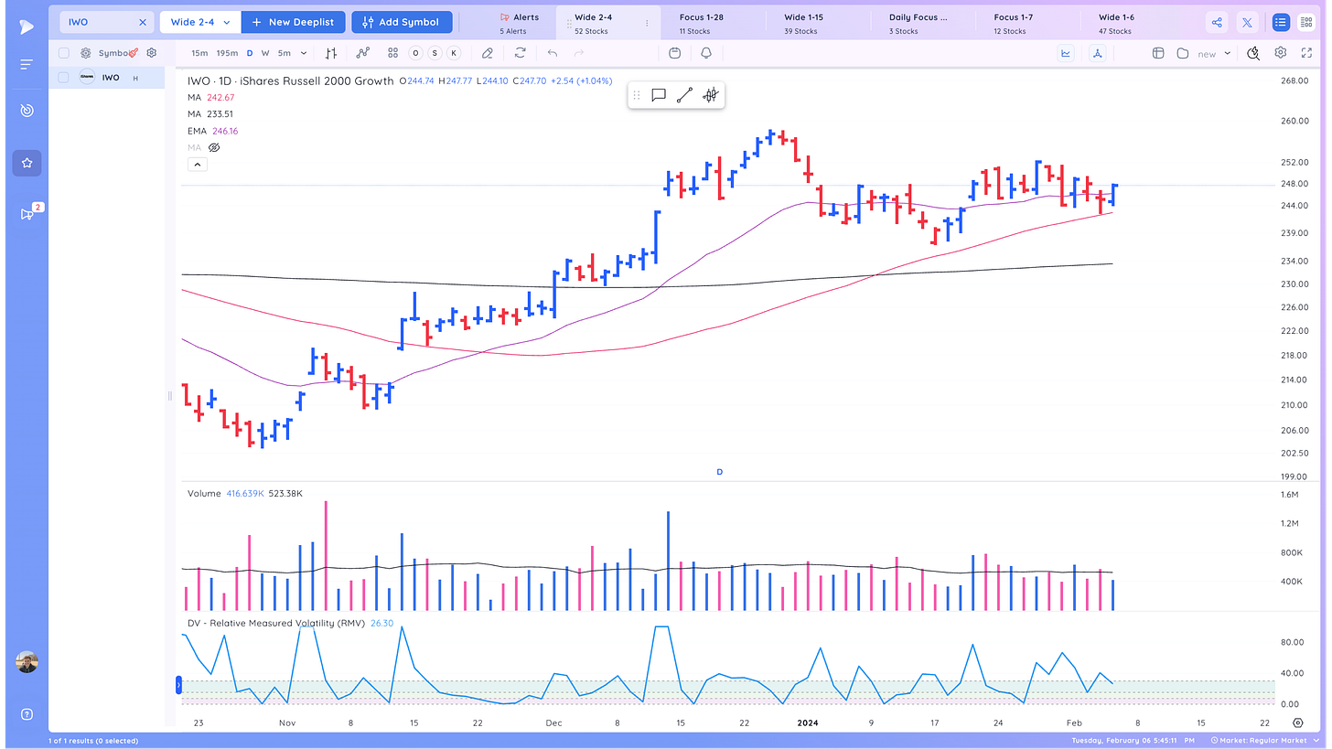This screenshot has height=749, width=1332.
Task: Undo the last chart action
Action: (552, 53)
